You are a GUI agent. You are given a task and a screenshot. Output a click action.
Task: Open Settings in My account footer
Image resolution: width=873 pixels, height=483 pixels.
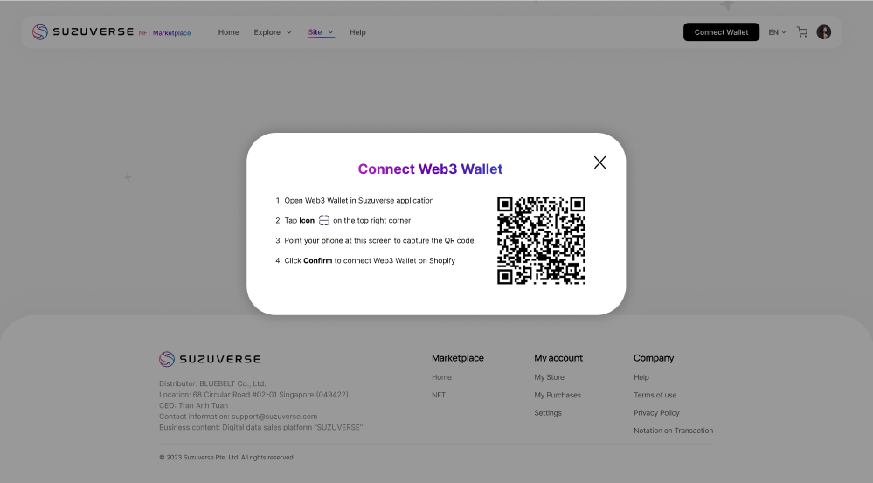[548, 413]
